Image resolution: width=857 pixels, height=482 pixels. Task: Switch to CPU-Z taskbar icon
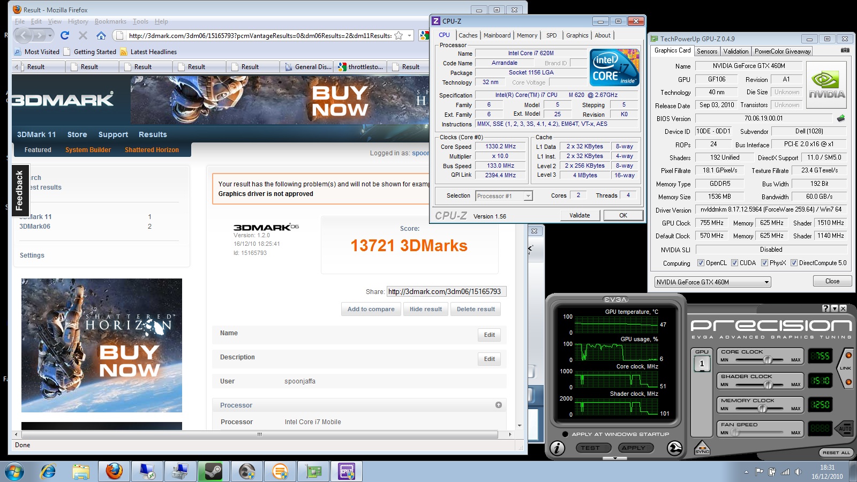pos(347,471)
